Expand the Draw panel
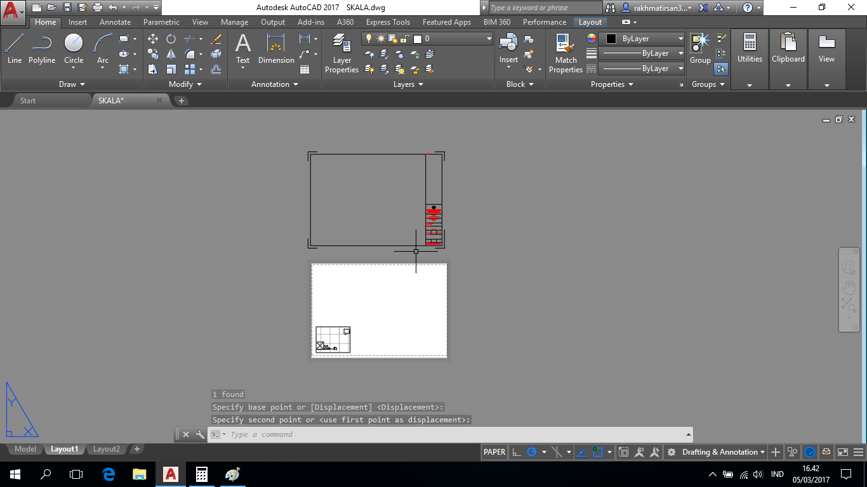 click(72, 84)
